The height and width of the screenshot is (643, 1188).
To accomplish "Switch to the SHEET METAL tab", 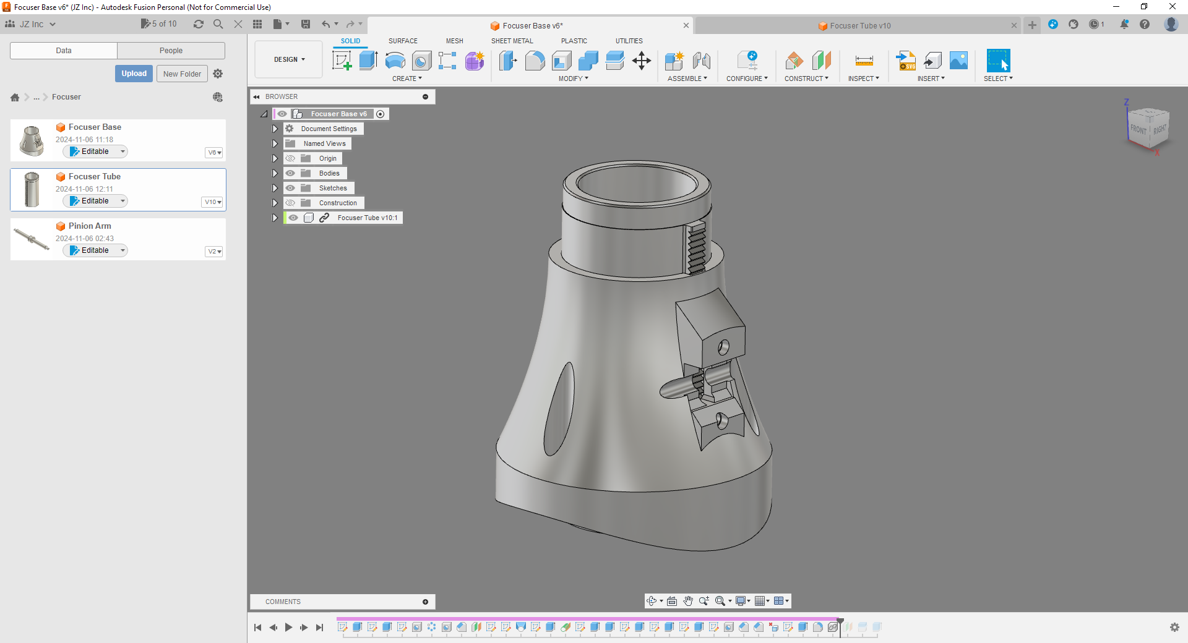I will [x=512, y=41].
